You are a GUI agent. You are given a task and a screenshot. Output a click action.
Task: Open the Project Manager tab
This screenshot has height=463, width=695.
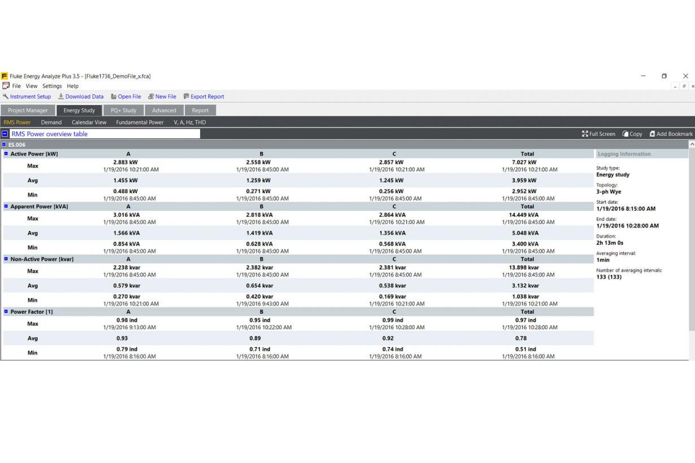pos(28,111)
